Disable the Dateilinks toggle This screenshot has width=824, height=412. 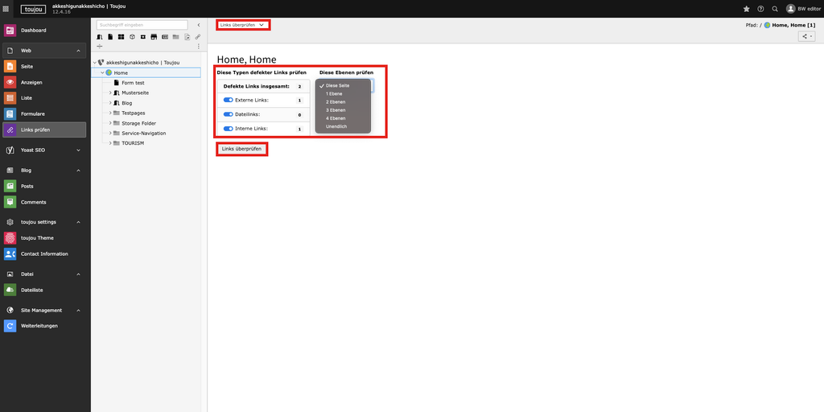[229, 115]
